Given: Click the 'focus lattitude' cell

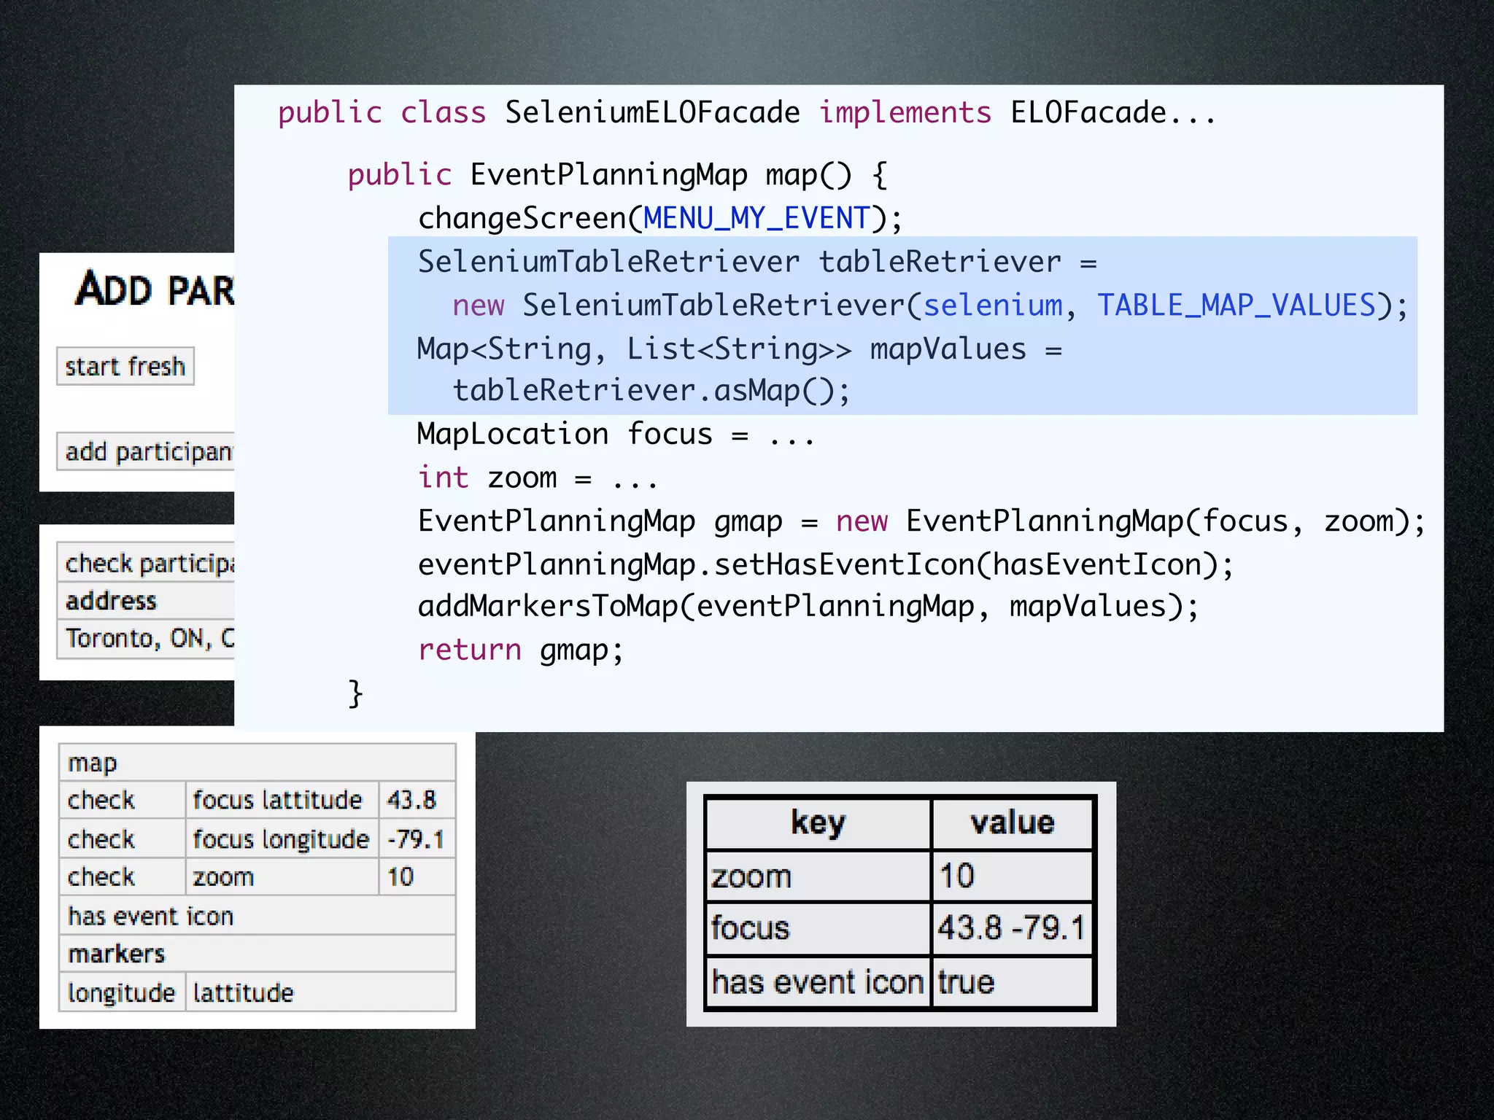Looking at the screenshot, I should coord(282,801).
